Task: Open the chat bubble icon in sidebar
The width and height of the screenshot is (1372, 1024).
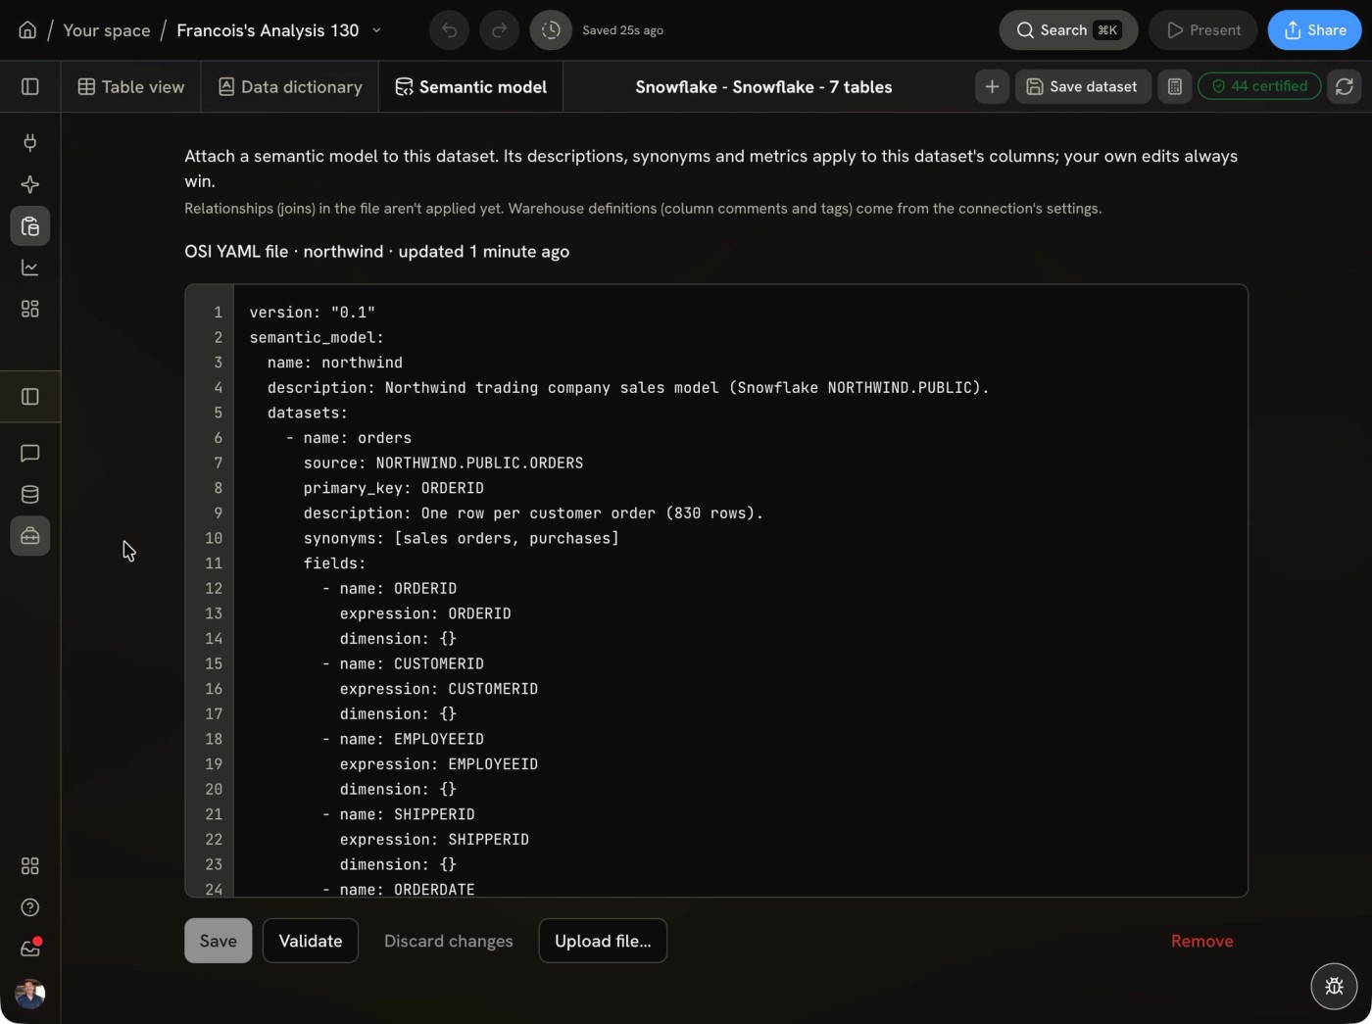Action: click(x=30, y=454)
